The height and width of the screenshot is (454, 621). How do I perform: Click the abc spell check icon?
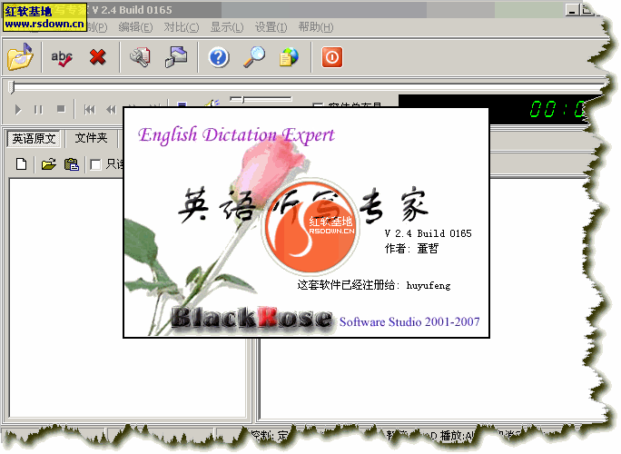62,58
